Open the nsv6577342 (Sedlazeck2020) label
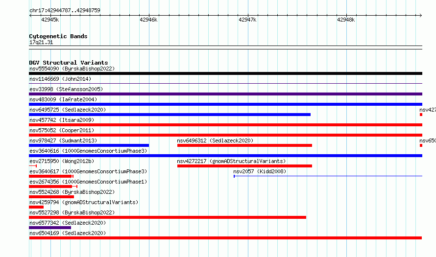This screenshot has width=436, height=257. [68, 223]
